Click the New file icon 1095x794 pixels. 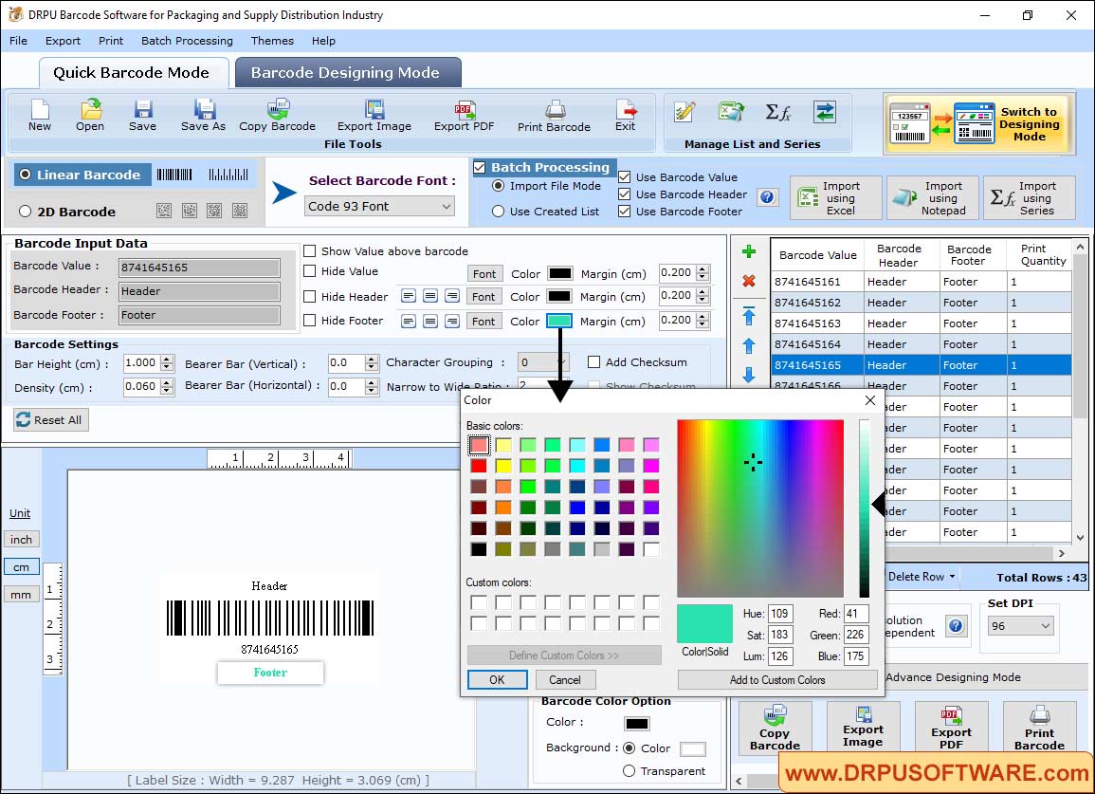click(40, 110)
